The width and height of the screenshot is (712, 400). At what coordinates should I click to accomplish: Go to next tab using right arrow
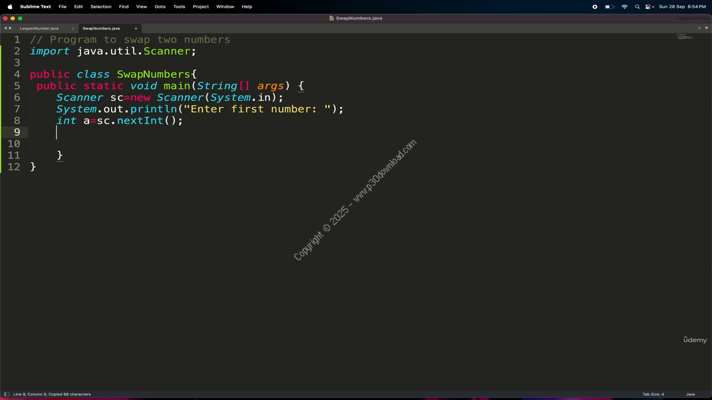coord(10,28)
